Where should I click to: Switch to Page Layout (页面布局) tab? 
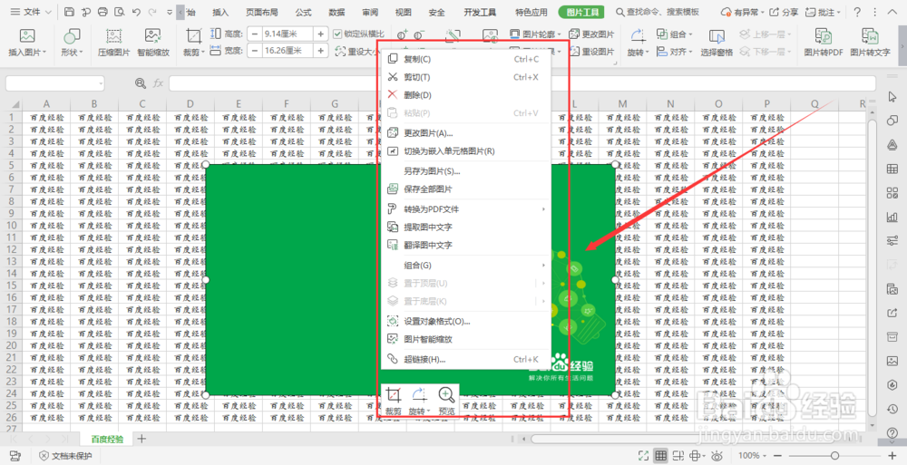261,12
